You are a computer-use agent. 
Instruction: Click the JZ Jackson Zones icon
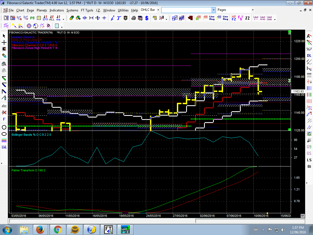[247, 18]
